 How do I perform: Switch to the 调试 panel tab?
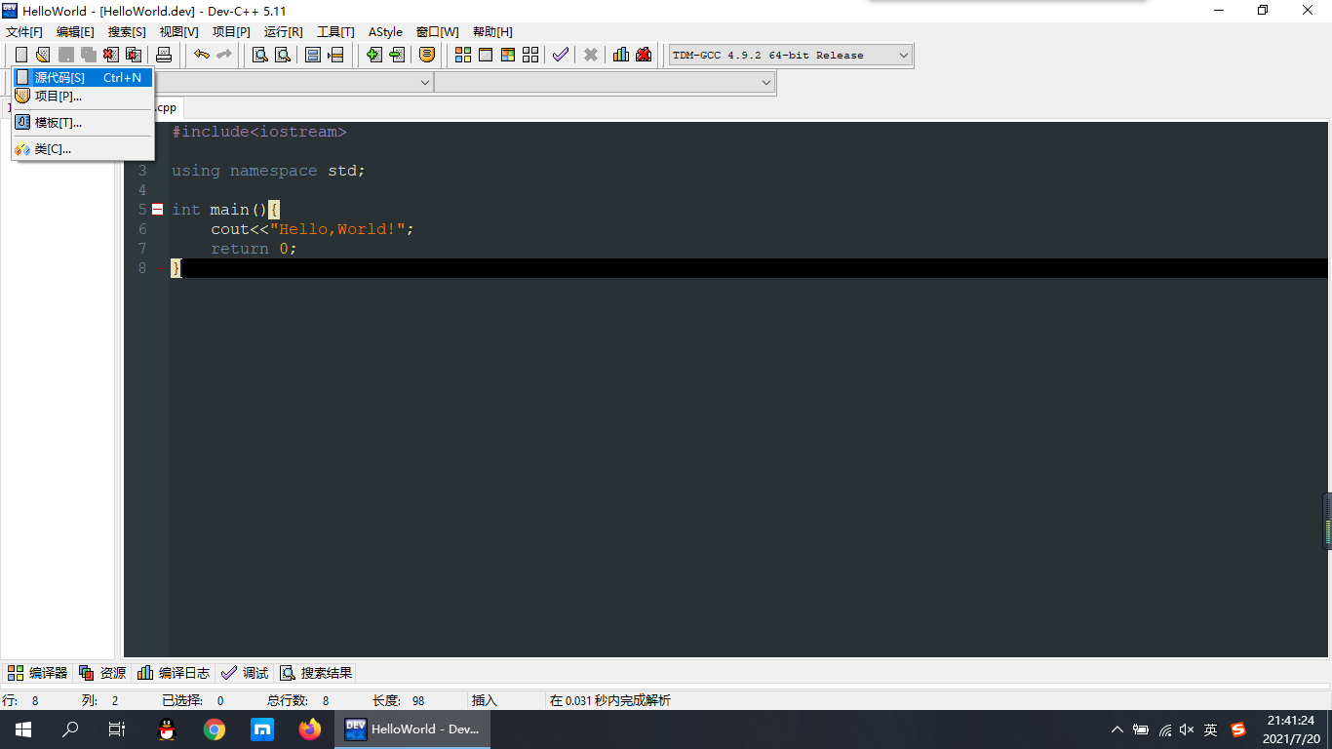244,672
